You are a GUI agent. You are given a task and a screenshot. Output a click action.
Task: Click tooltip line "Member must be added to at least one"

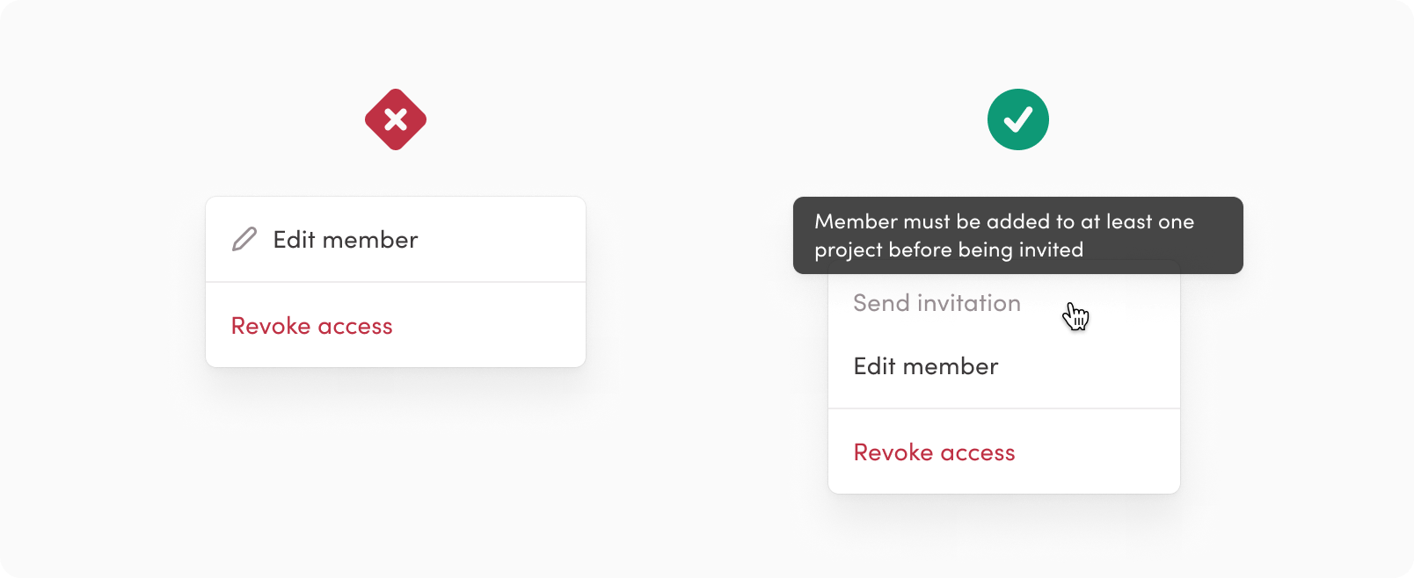1004,221
